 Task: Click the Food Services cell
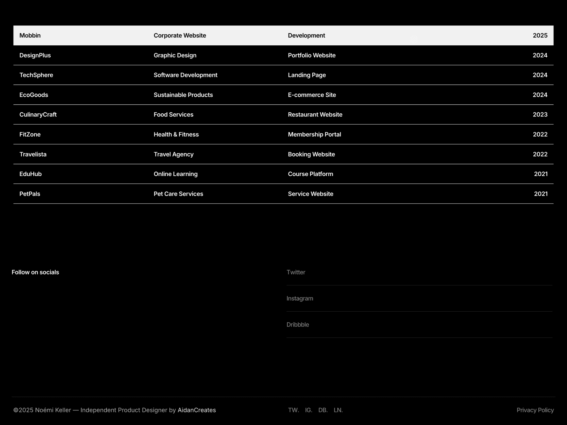174,115
